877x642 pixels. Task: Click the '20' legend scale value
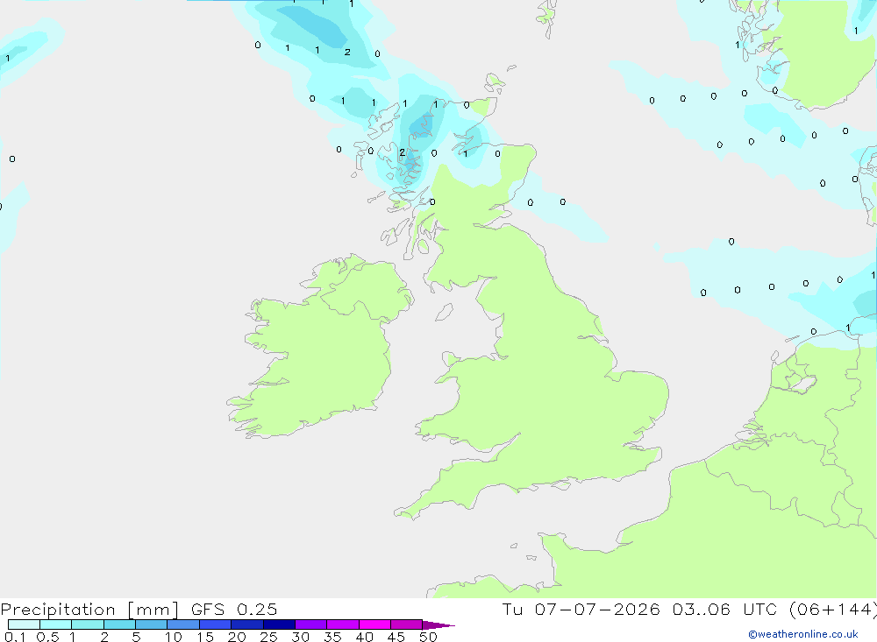coord(237,637)
